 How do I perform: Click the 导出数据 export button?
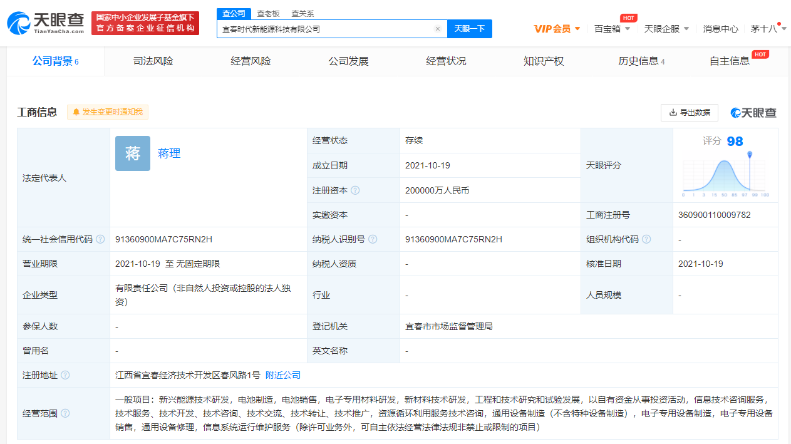(689, 113)
